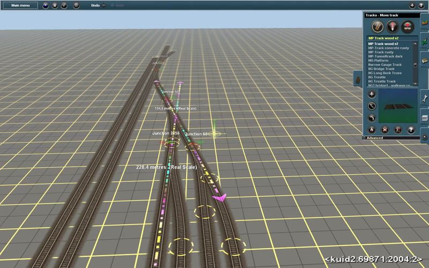Select NG Trestle Track entry
The image size is (429, 268).
coord(382,81)
